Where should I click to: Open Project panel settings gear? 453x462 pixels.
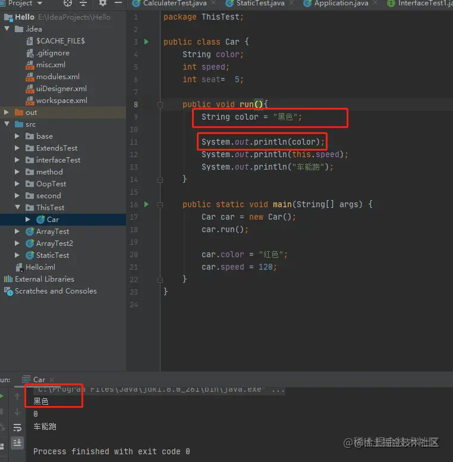(102, 3)
